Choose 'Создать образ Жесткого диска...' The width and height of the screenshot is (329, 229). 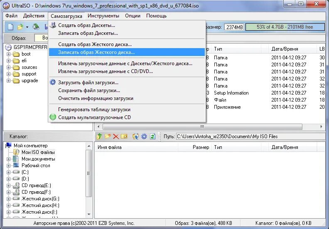127,44
